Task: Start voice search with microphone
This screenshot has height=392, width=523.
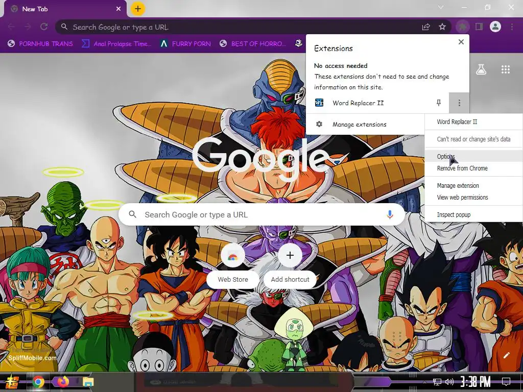Action: click(390, 214)
